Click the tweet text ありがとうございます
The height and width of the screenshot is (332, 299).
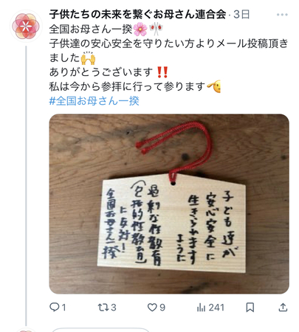point(101,72)
